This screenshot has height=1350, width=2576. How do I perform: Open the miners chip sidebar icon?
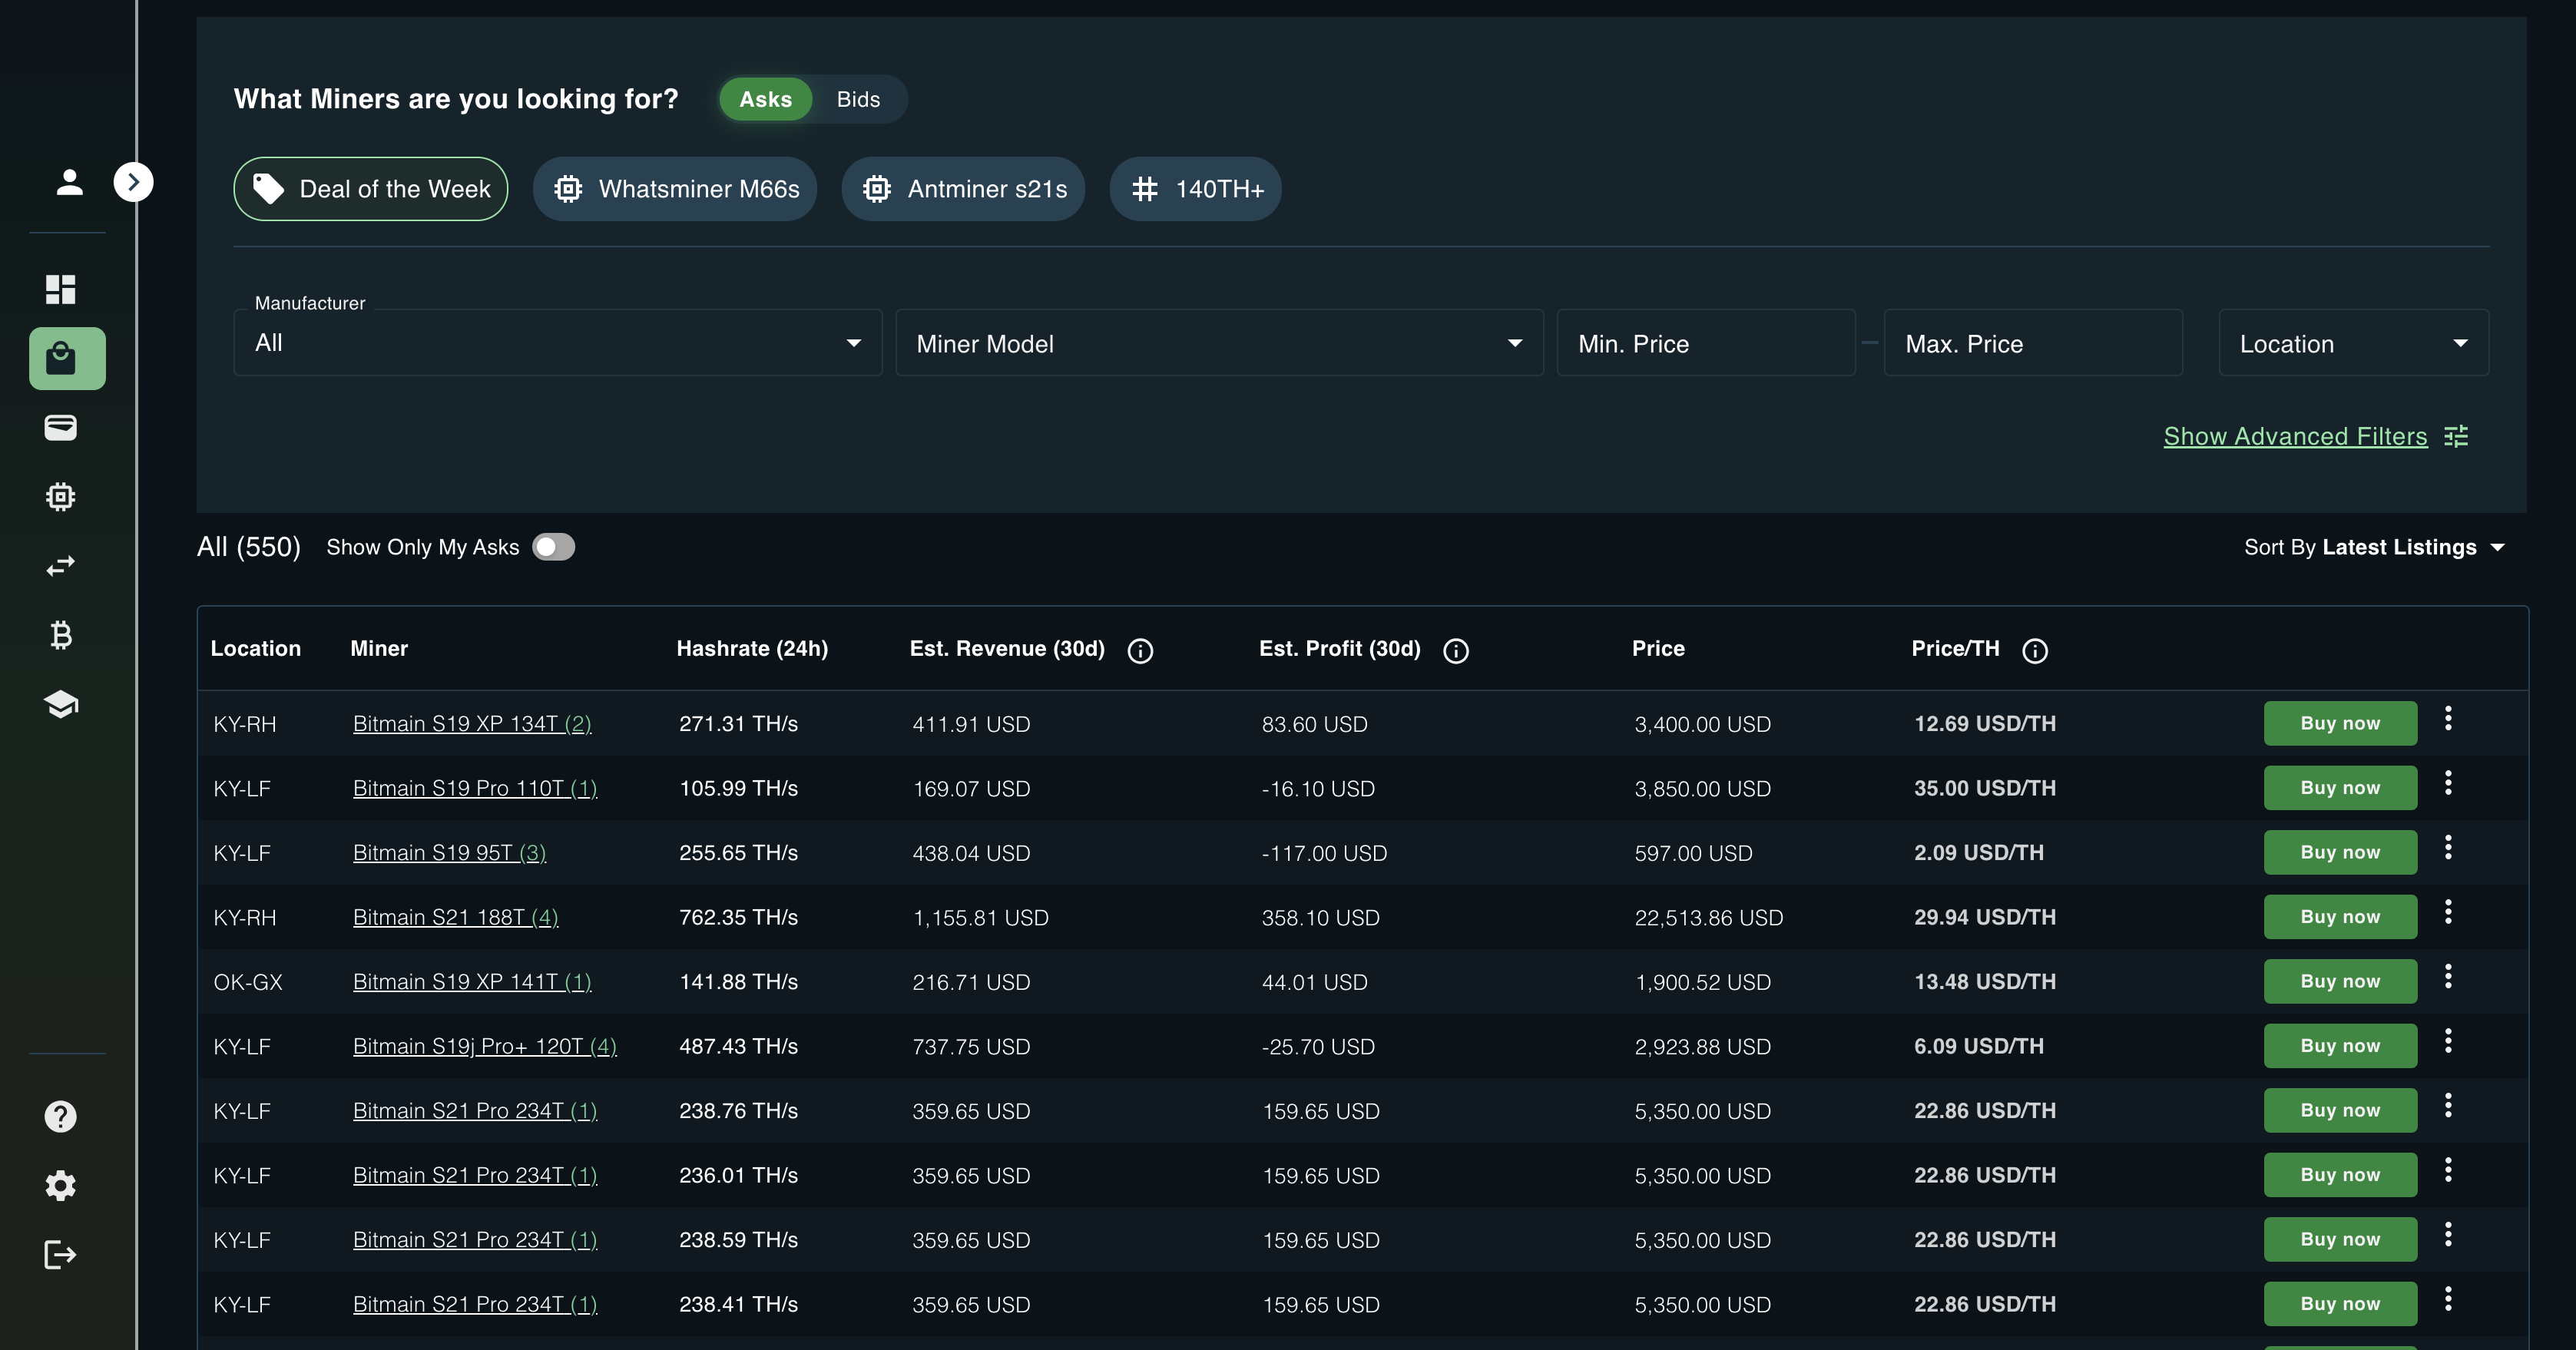pyautogui.click(x=61, y=497)
